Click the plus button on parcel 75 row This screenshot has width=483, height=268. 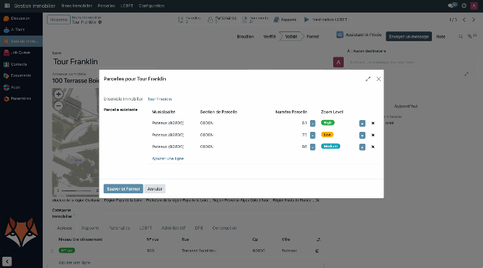click(x=362, y=135)
